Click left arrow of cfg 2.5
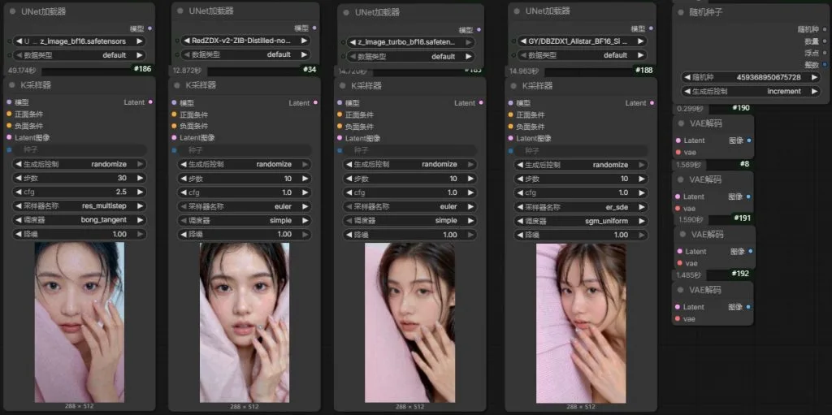Screen dimensions: 832x415 coord(19,192)
